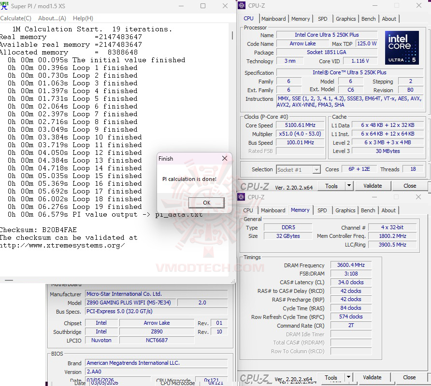Click the x51.0 (4.0 - 53.0) multiplier value
This screenshot has width=431, height=386.
point(300,134)
